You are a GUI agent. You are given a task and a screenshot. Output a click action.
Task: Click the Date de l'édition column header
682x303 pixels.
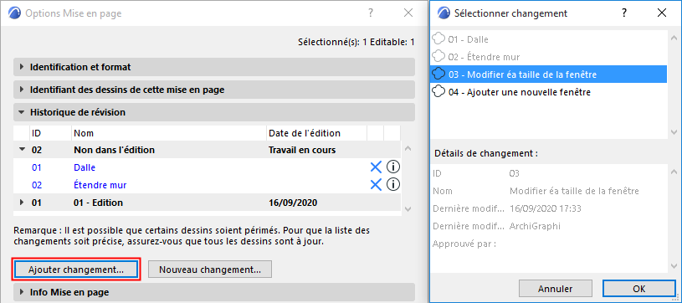pyautogui.click(x=316, y=133)
